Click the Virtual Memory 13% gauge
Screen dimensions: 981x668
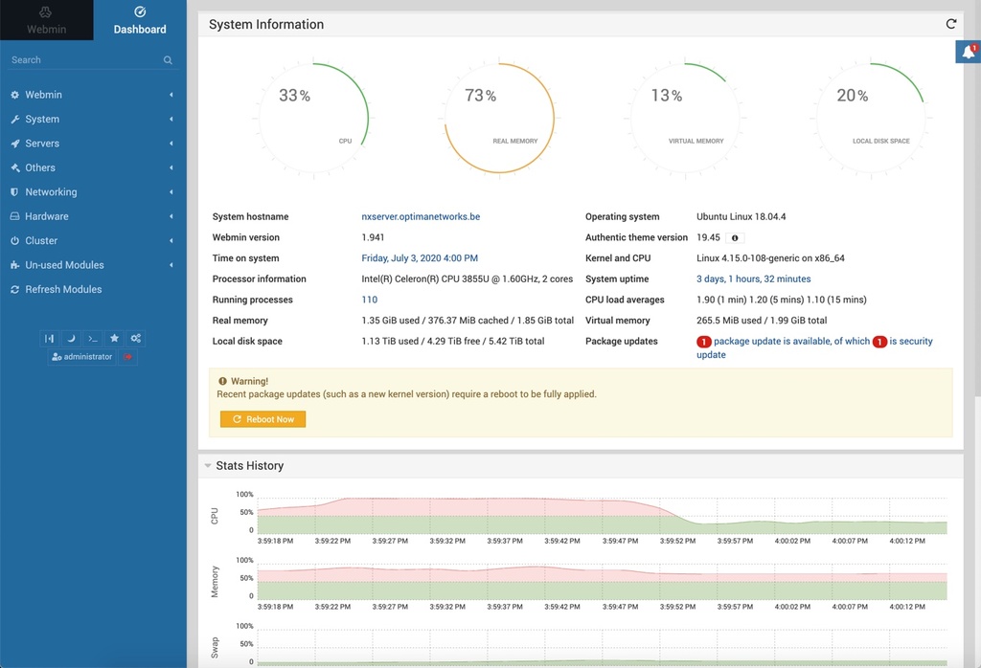tap(685, 118)
